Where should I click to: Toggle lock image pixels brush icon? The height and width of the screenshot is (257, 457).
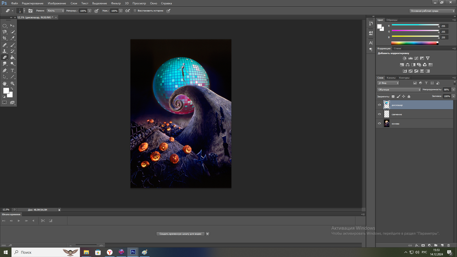(398, 96)
